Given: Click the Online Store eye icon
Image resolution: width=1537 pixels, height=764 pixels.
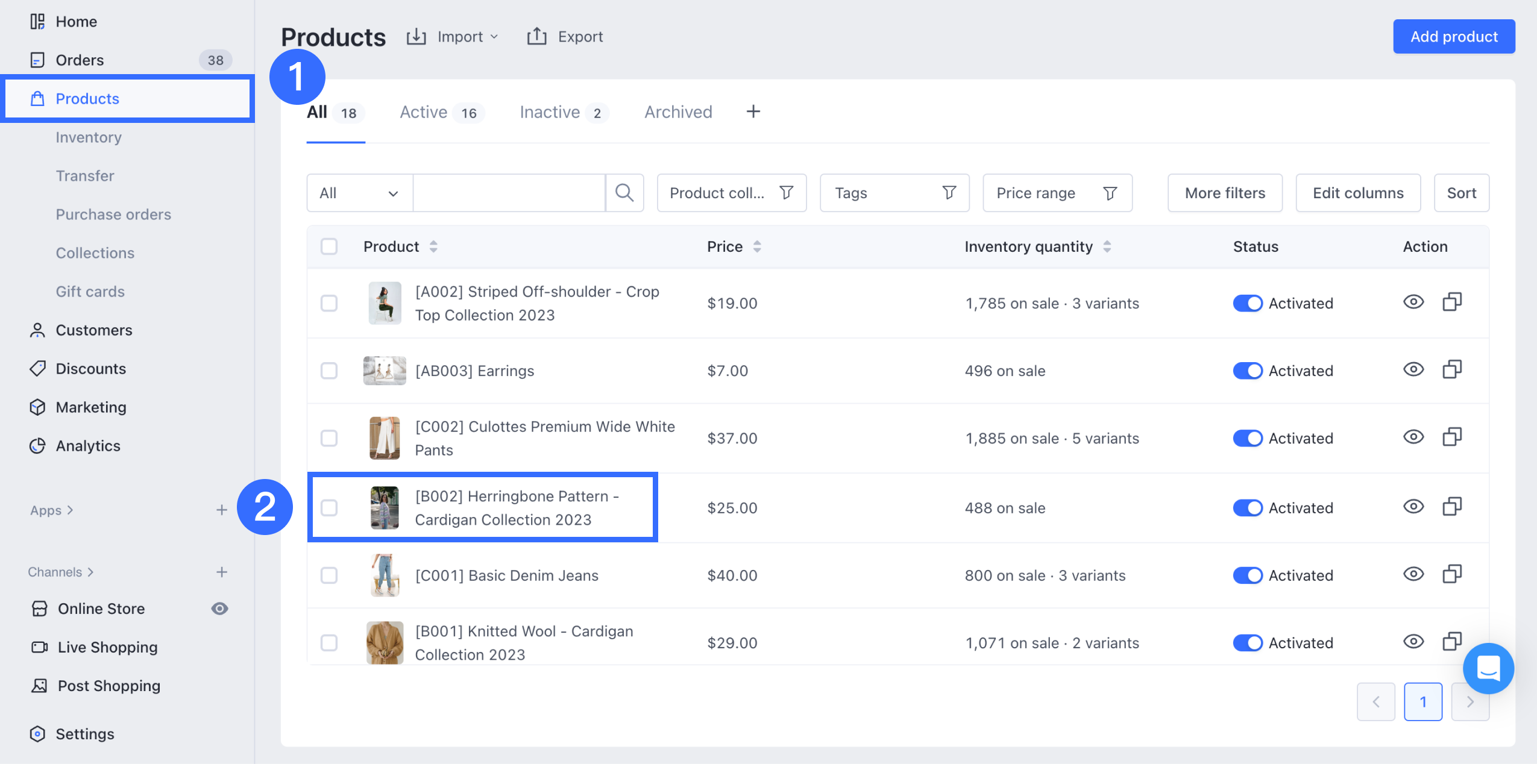Looking at the screenshot, I should click(219, 609).
